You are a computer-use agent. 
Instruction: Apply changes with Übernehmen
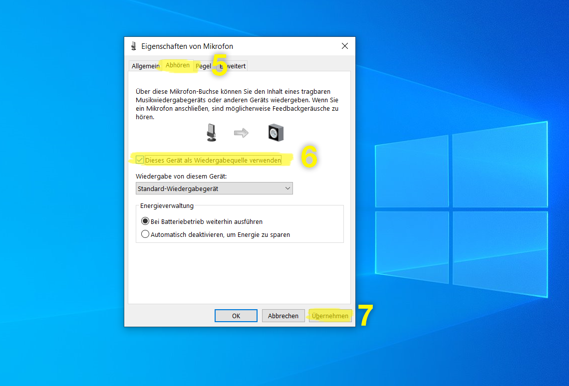click(x=330, y=316)
